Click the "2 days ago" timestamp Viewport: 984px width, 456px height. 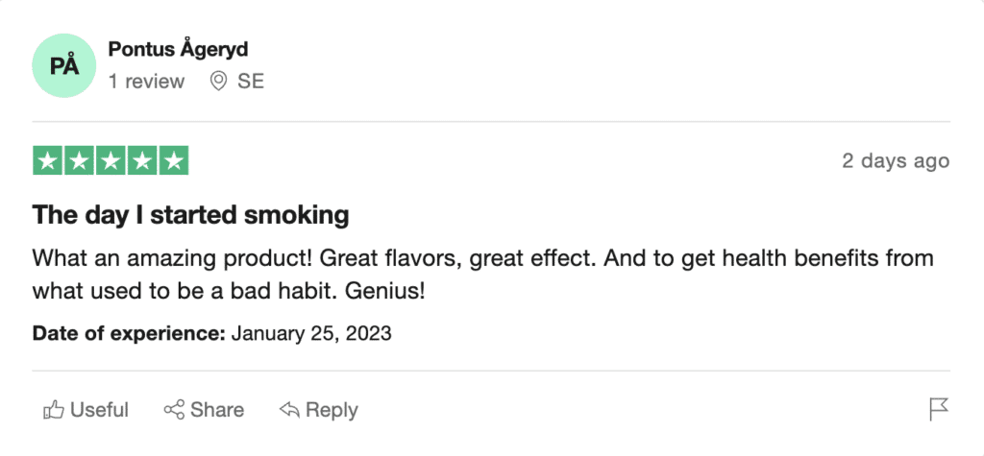(x=896, y=161)
